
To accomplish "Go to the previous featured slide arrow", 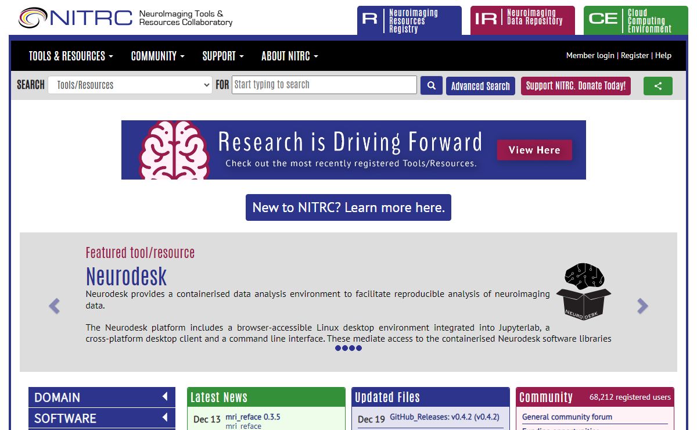I will click(x=54, y=306).
